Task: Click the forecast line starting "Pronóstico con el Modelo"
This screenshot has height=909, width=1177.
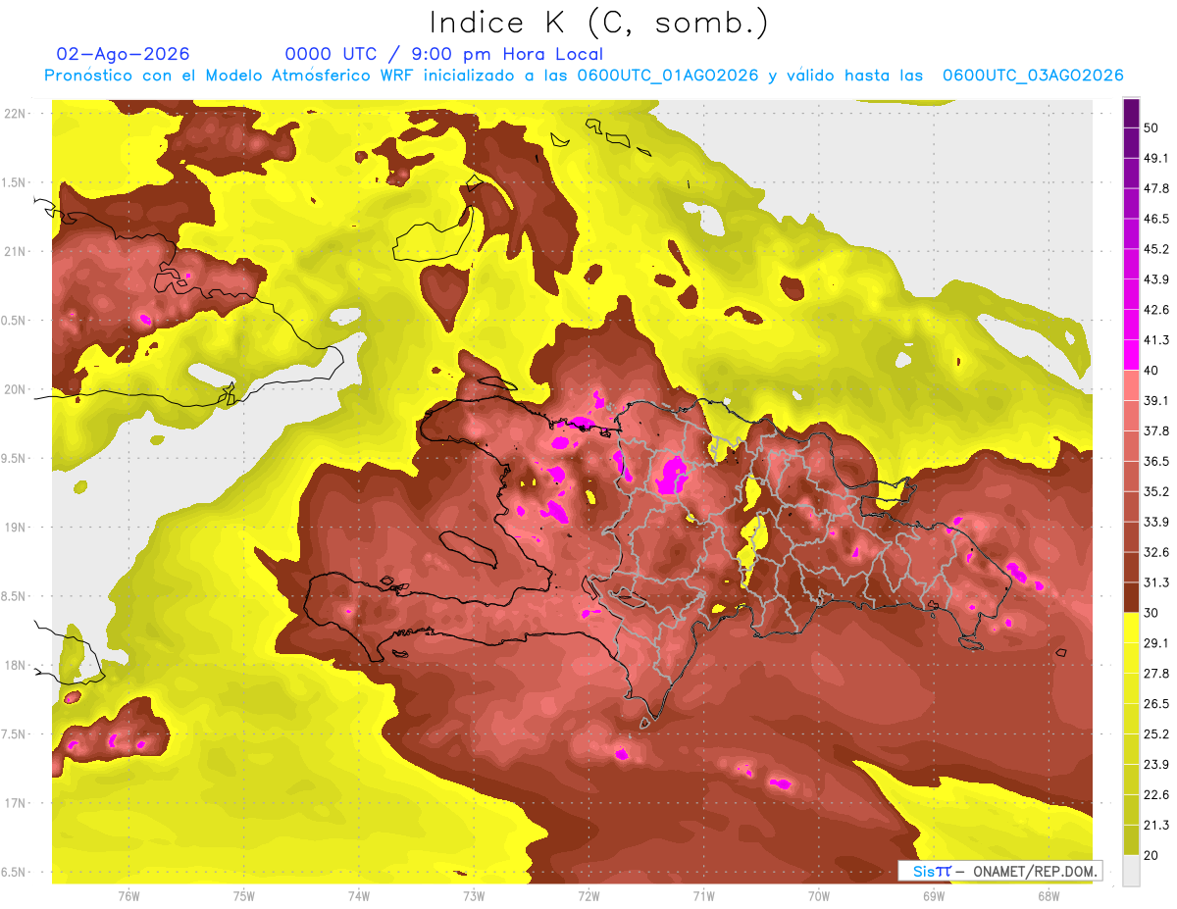Action: (x=584, y=76)
